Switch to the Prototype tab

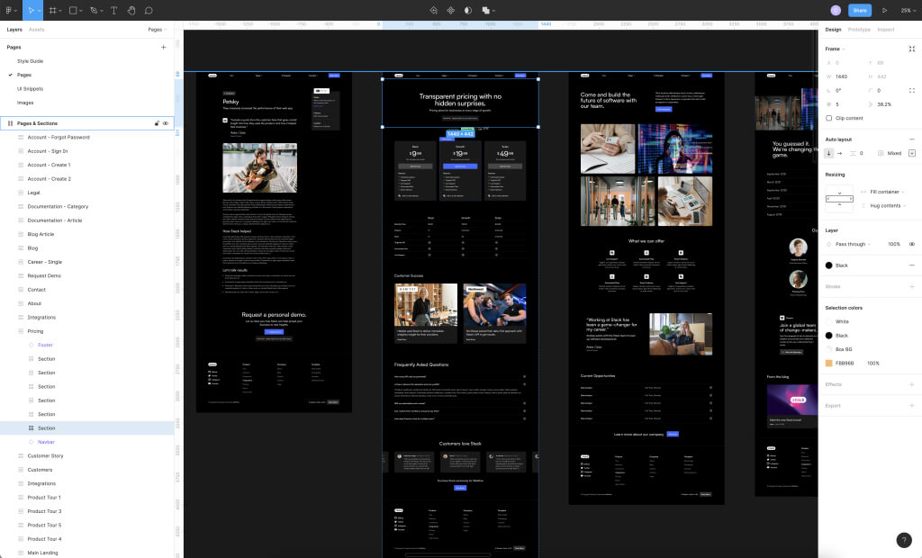coord(859,30)
